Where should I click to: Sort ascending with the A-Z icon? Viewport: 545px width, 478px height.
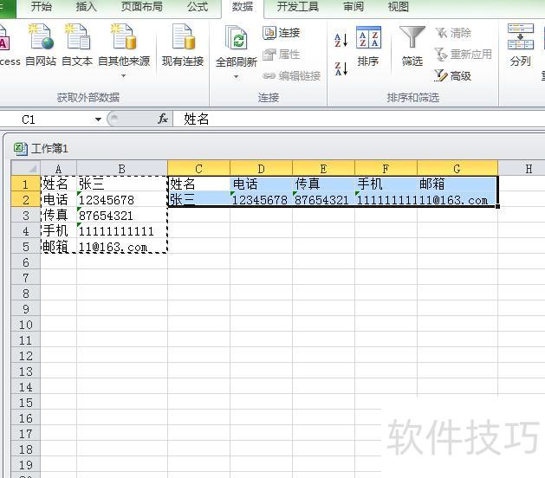(x=341, y=40)
